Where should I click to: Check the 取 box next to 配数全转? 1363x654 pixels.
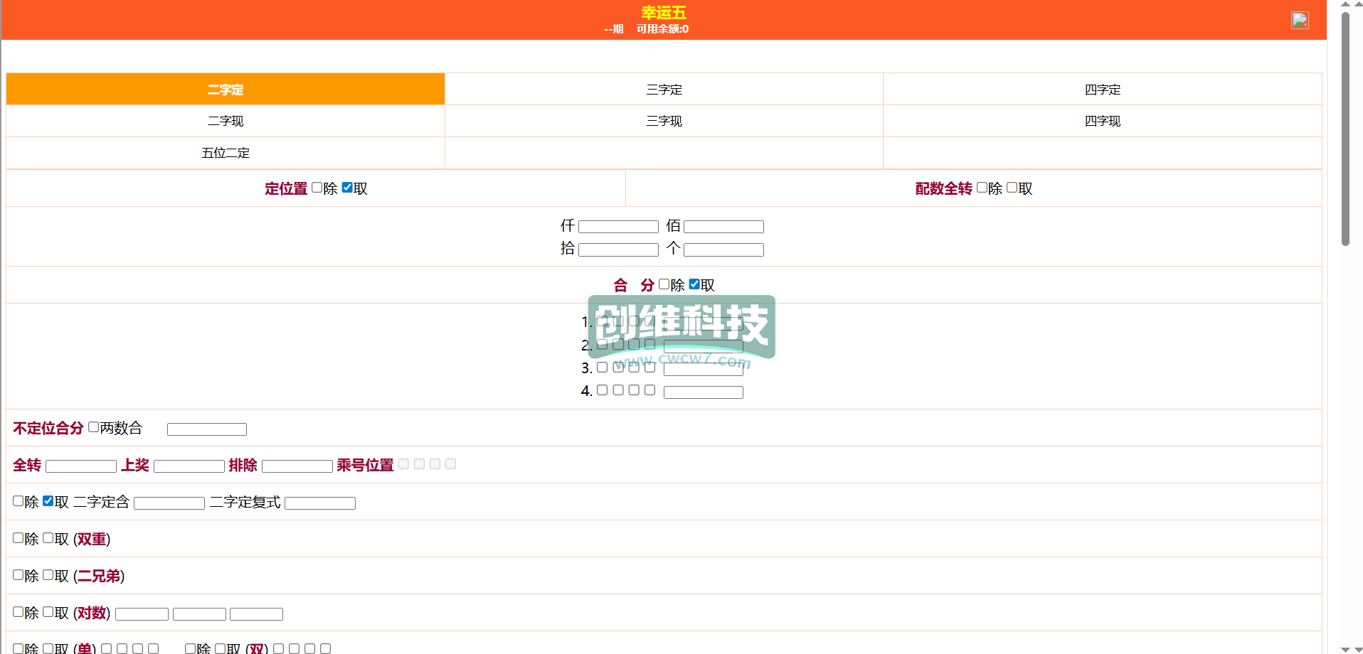[x=1012, y=187]
